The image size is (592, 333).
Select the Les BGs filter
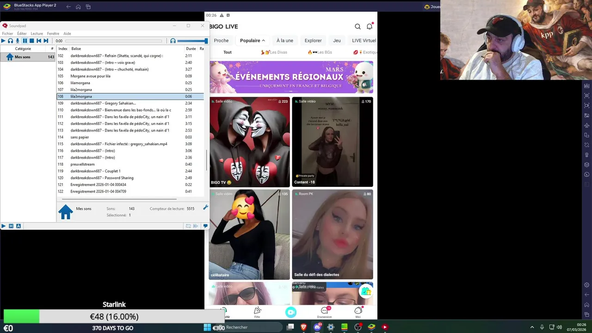click(320, 52)
